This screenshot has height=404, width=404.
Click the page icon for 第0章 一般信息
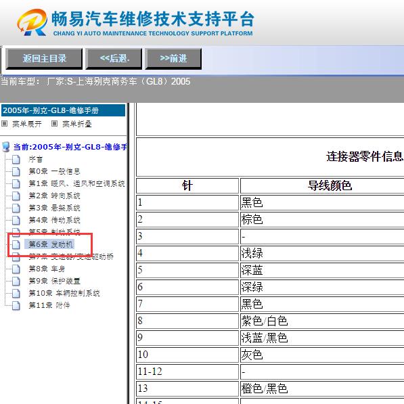click(16, 172)
